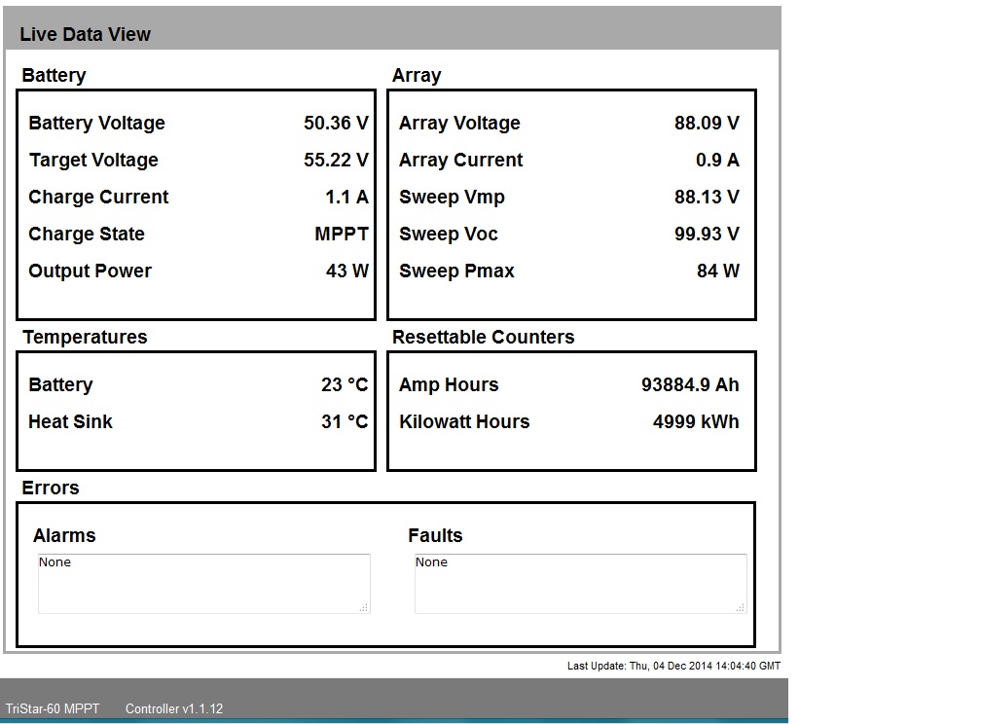981x724 pixels.
Task: Click the 4999 kWh counter value
Action: click(696, 421)
